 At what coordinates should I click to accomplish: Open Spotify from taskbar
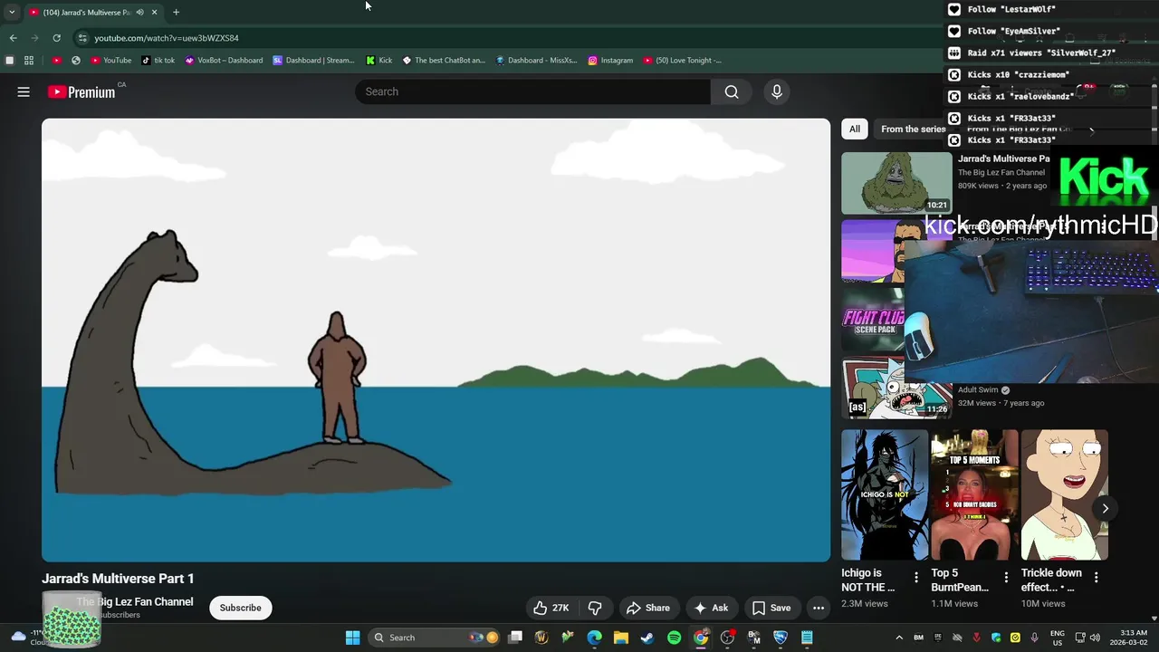[x=674, y=638]
